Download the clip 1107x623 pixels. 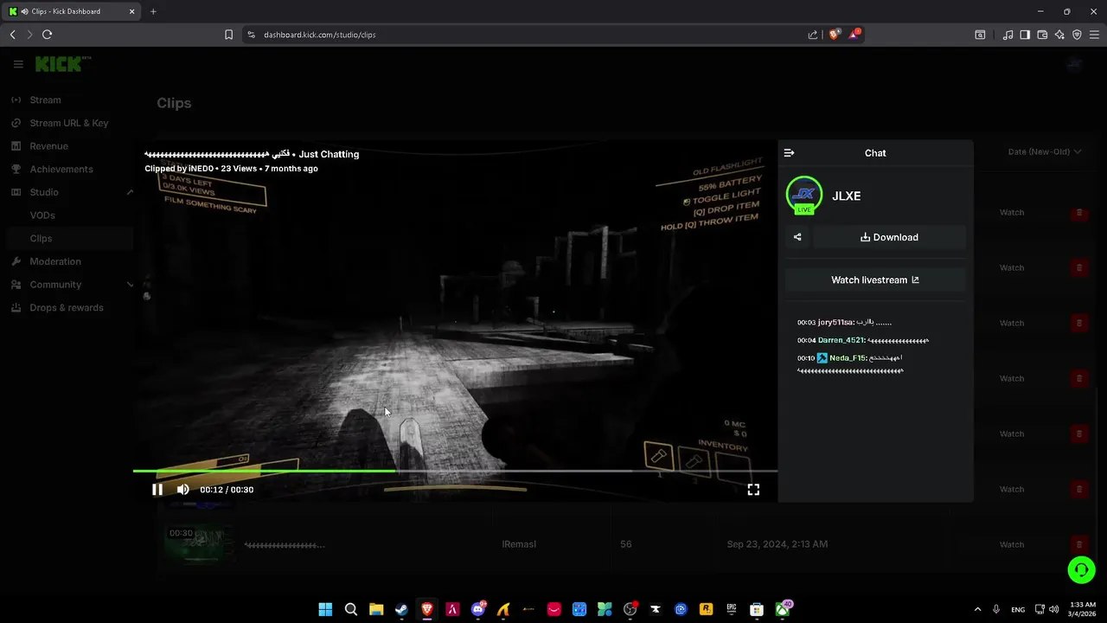click(889, 237)
